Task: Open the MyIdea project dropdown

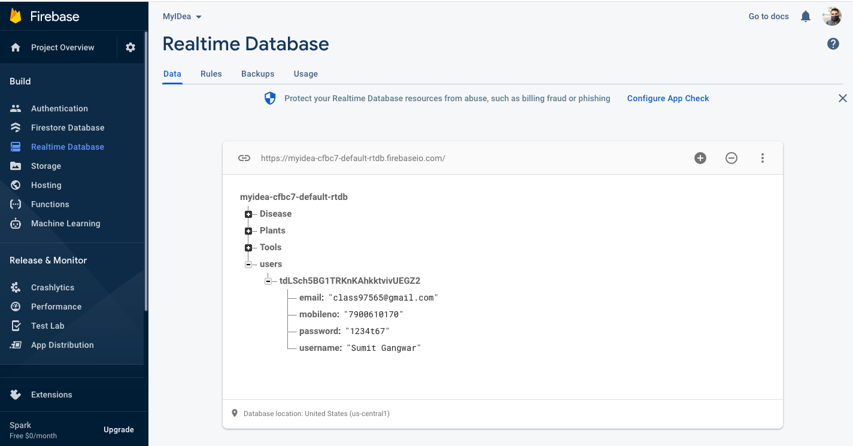Action: click(182, 16)
